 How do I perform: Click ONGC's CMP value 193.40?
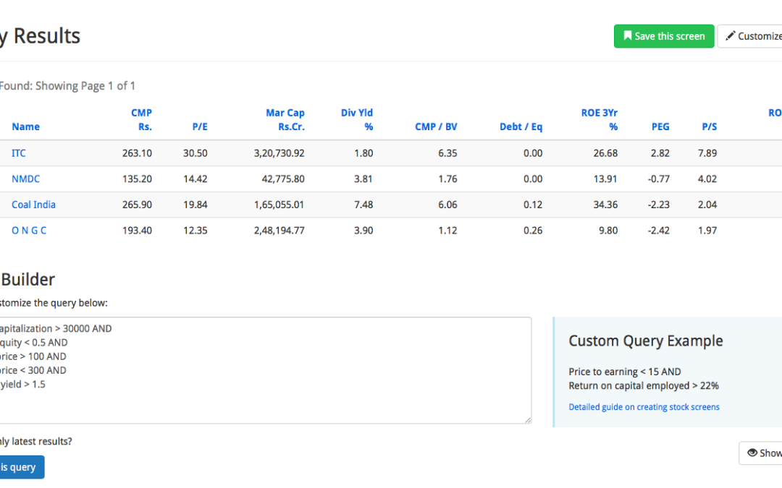tap(137, 231)
